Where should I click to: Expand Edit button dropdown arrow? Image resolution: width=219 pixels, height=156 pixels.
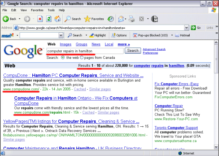(x=148, y=19)
